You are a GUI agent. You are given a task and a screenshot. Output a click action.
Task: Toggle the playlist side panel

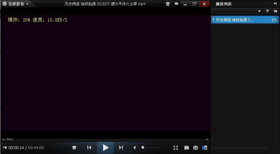tap(204, 148)
